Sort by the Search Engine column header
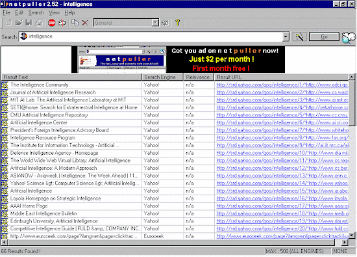The width and height of the screenshot is (357, 257). (162, 77)
